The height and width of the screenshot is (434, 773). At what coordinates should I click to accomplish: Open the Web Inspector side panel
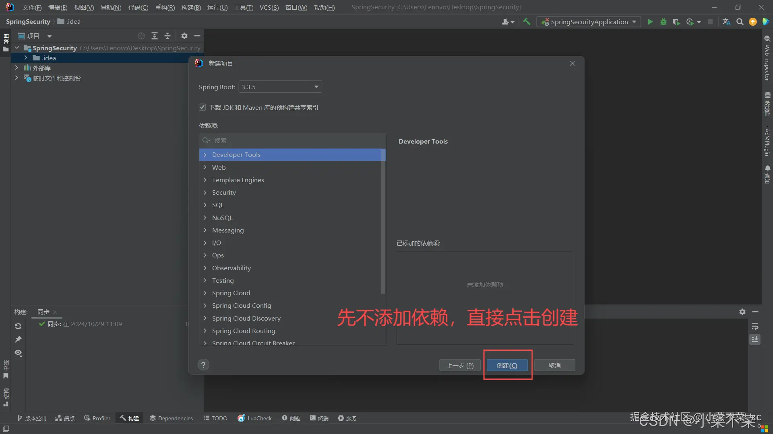tap(767, 58)
